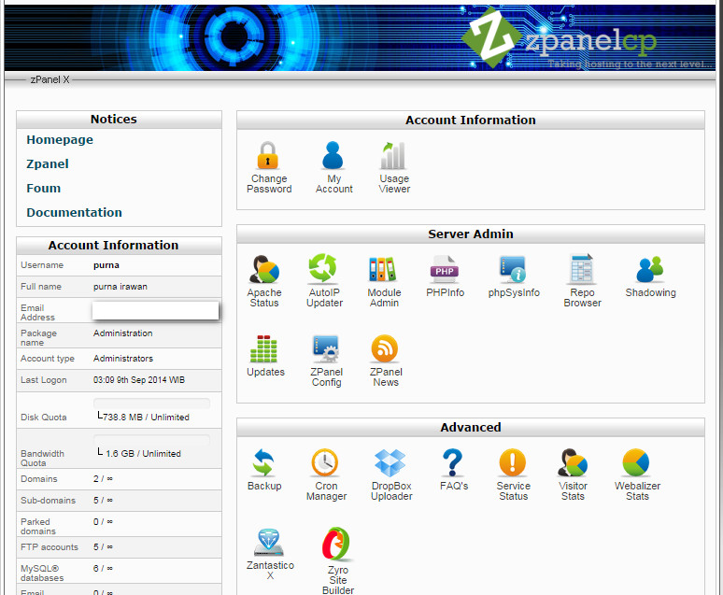Click the Advanced section header
This screenshot has height=595, width=723.
(471, 428)
